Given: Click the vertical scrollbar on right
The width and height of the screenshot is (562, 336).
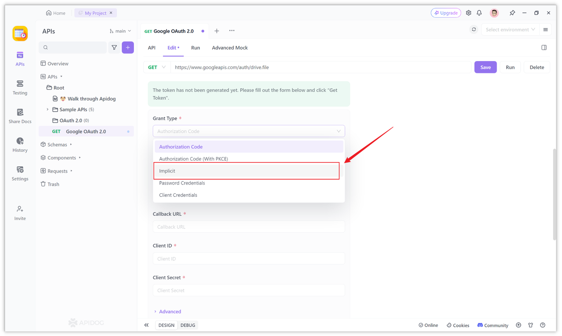Looking at the screenshot, I should tap(555, 195).
